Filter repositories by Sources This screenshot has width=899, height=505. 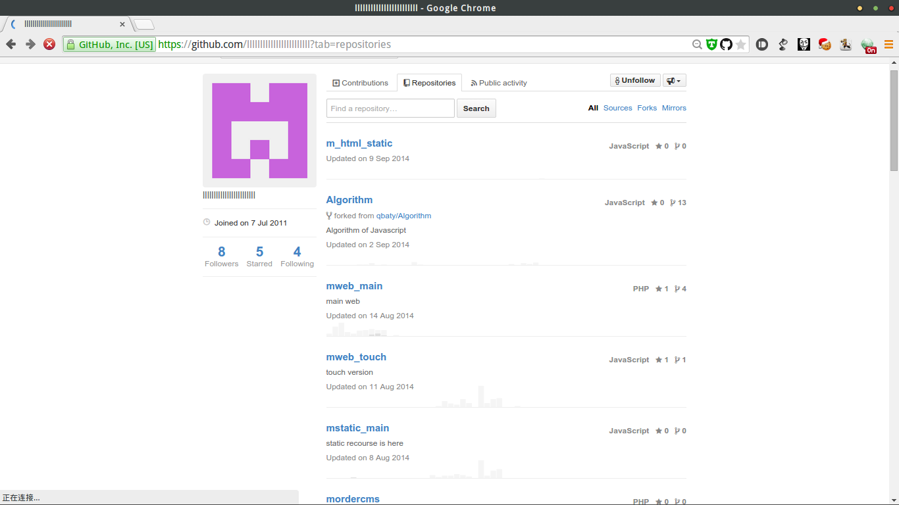(x=617, y=108)
